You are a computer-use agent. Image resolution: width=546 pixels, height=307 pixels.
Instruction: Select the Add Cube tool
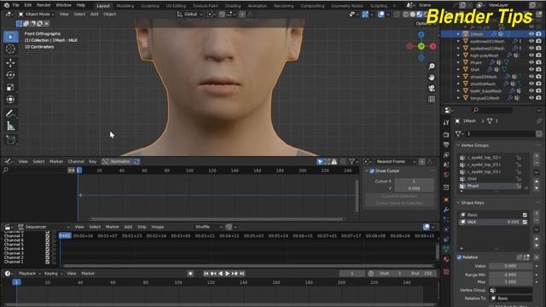[x=10, y=140]
